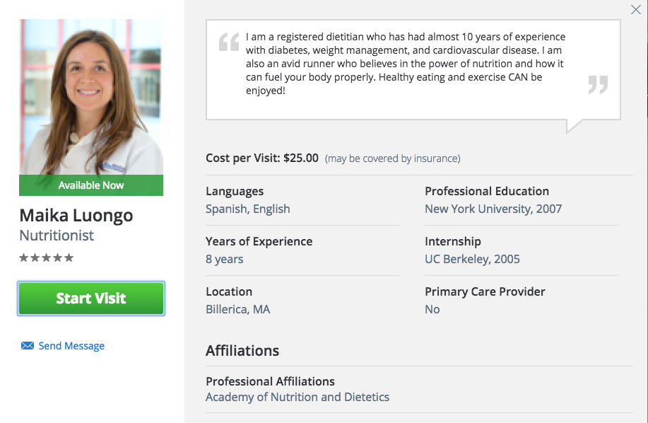This screenshot has height=423, width=648.
Task: Click Maika Luongo's profile photo
Action: click(91, 97)
